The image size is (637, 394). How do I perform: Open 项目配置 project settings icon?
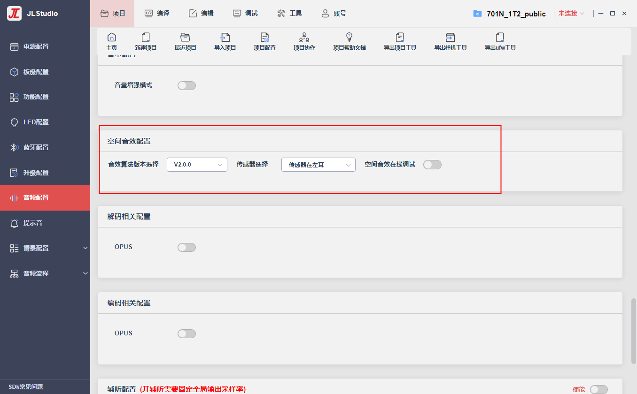tap(264, 38)
